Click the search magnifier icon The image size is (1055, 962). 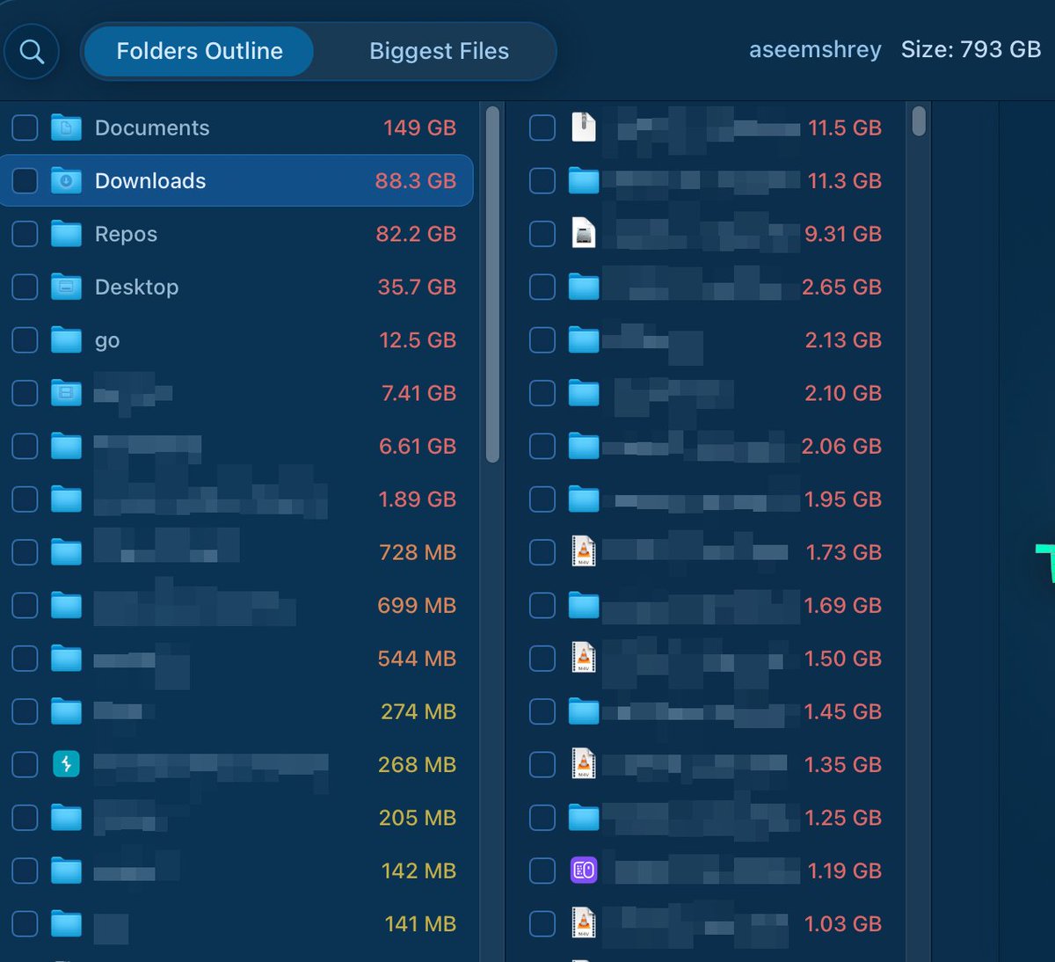[32, 52]
